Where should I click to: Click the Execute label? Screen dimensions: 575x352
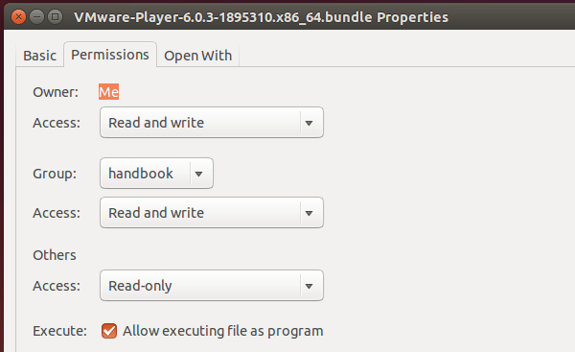59,331
